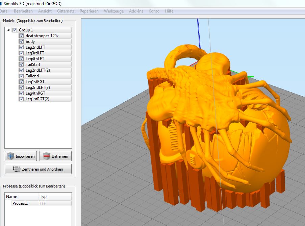Open the Werkzeuge menu
This screenshot has width=305, height=226.
(114, 11)
